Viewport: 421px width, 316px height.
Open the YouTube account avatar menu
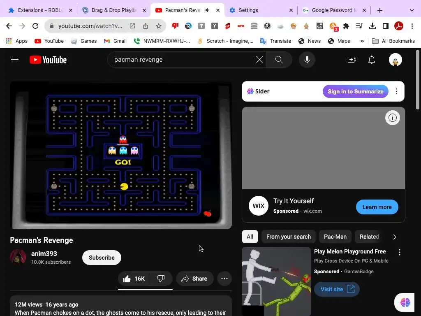tap(395, 60)
